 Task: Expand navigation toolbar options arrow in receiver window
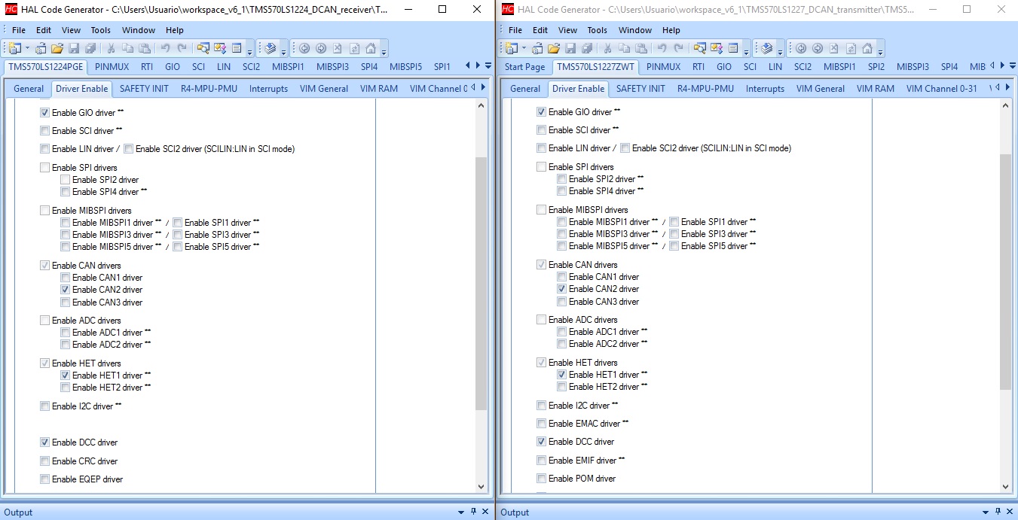384,50
